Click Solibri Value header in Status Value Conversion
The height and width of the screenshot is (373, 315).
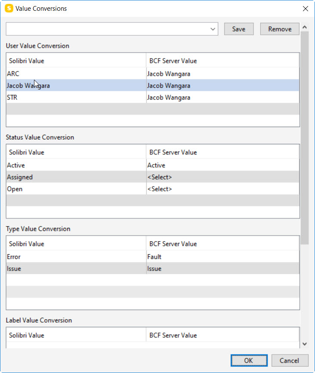point(76,152)
